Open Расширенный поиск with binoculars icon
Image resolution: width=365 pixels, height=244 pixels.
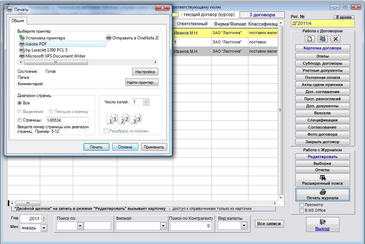point(322,180)
